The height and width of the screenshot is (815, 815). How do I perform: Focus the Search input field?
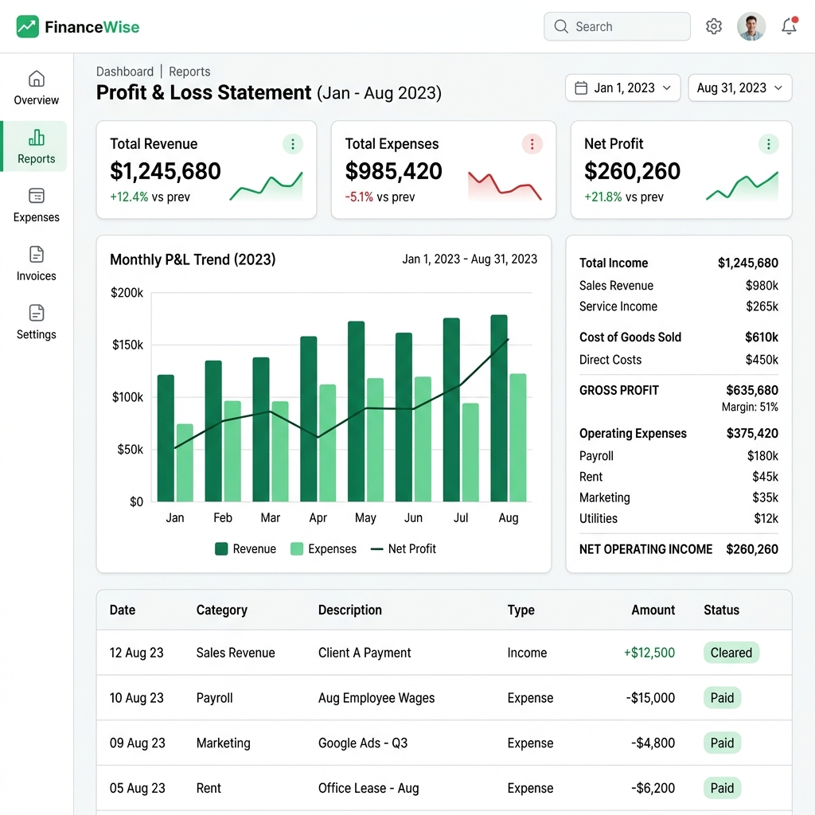point(617,26)
